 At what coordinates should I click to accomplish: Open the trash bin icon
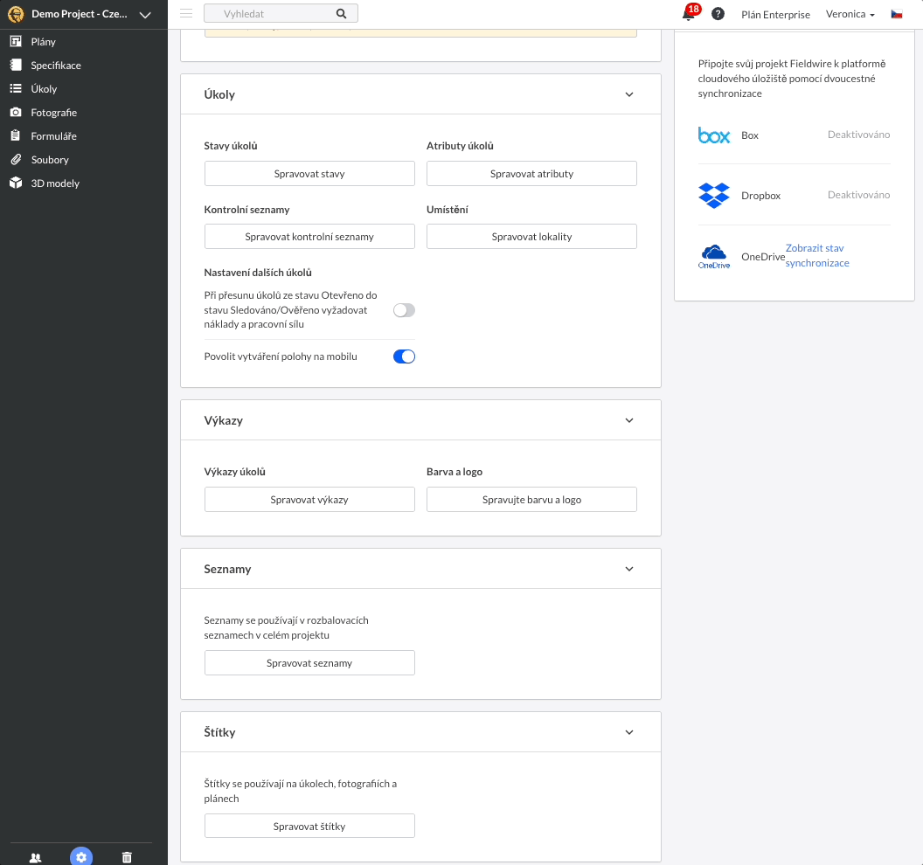pyautogui.click(x=127, y=857)
